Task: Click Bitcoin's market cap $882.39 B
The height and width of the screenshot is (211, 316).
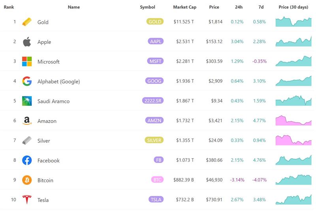Action: (184, 180)
